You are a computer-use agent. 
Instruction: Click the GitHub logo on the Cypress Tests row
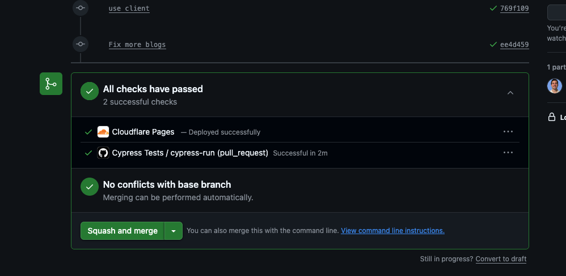click(x=103, y=153)
